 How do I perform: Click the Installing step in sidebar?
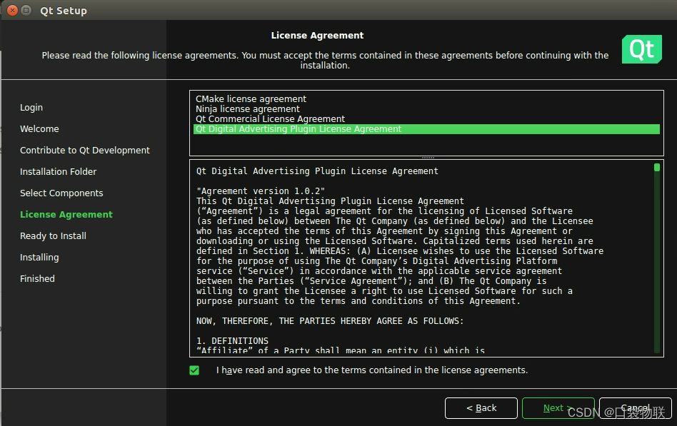coord(39,257)
